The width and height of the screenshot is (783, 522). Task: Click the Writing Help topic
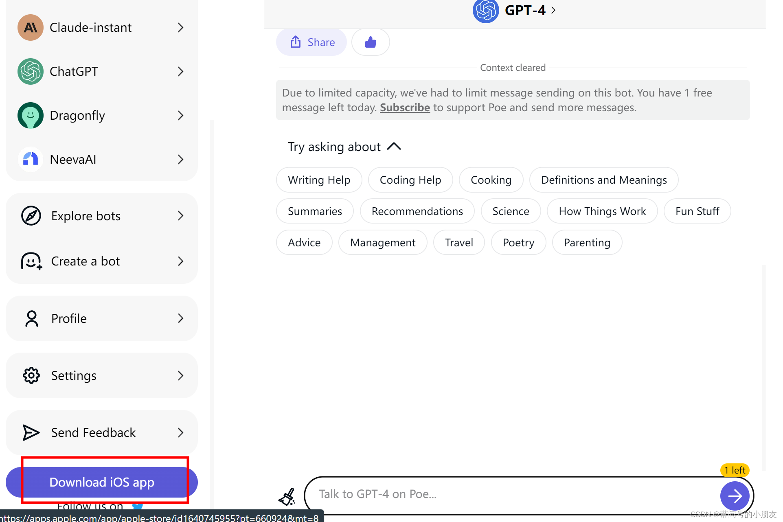pyautogui.click(x=318, y=180)
